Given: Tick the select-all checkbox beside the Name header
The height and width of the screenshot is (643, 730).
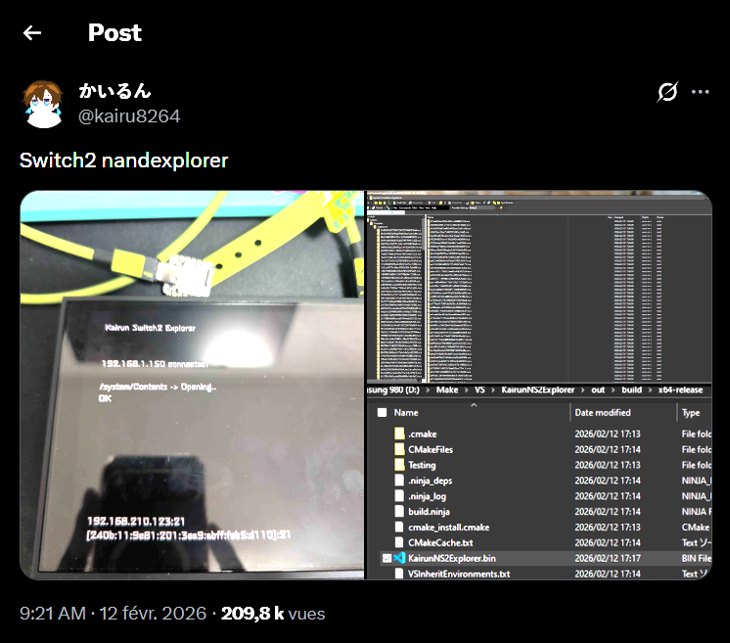Looking at the screenshot, I should pos(383,413).
